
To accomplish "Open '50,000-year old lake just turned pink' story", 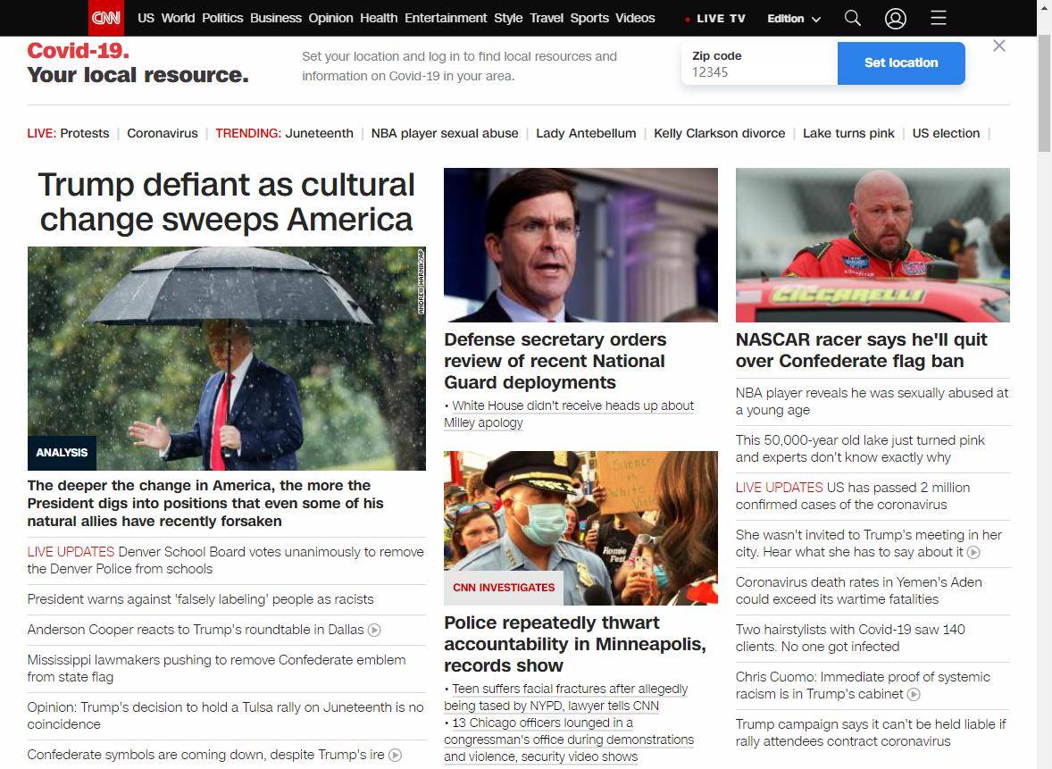I will tap(860, 449).
